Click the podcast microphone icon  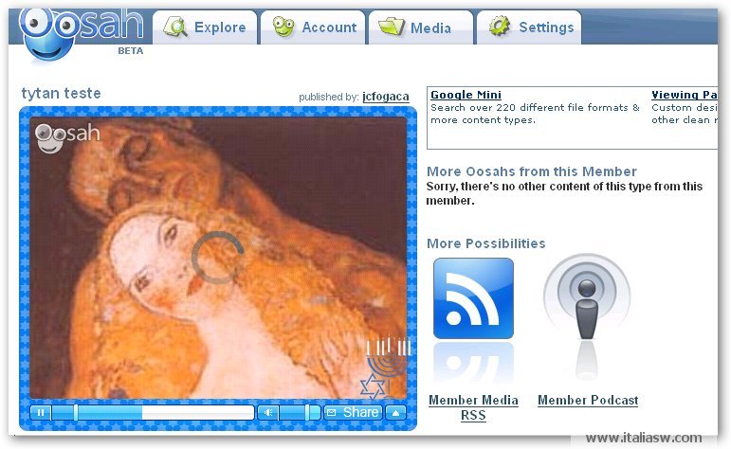click(587, 296)
